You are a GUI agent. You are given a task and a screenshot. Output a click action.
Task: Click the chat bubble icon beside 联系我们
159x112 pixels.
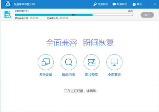click(x=114, y=4)
